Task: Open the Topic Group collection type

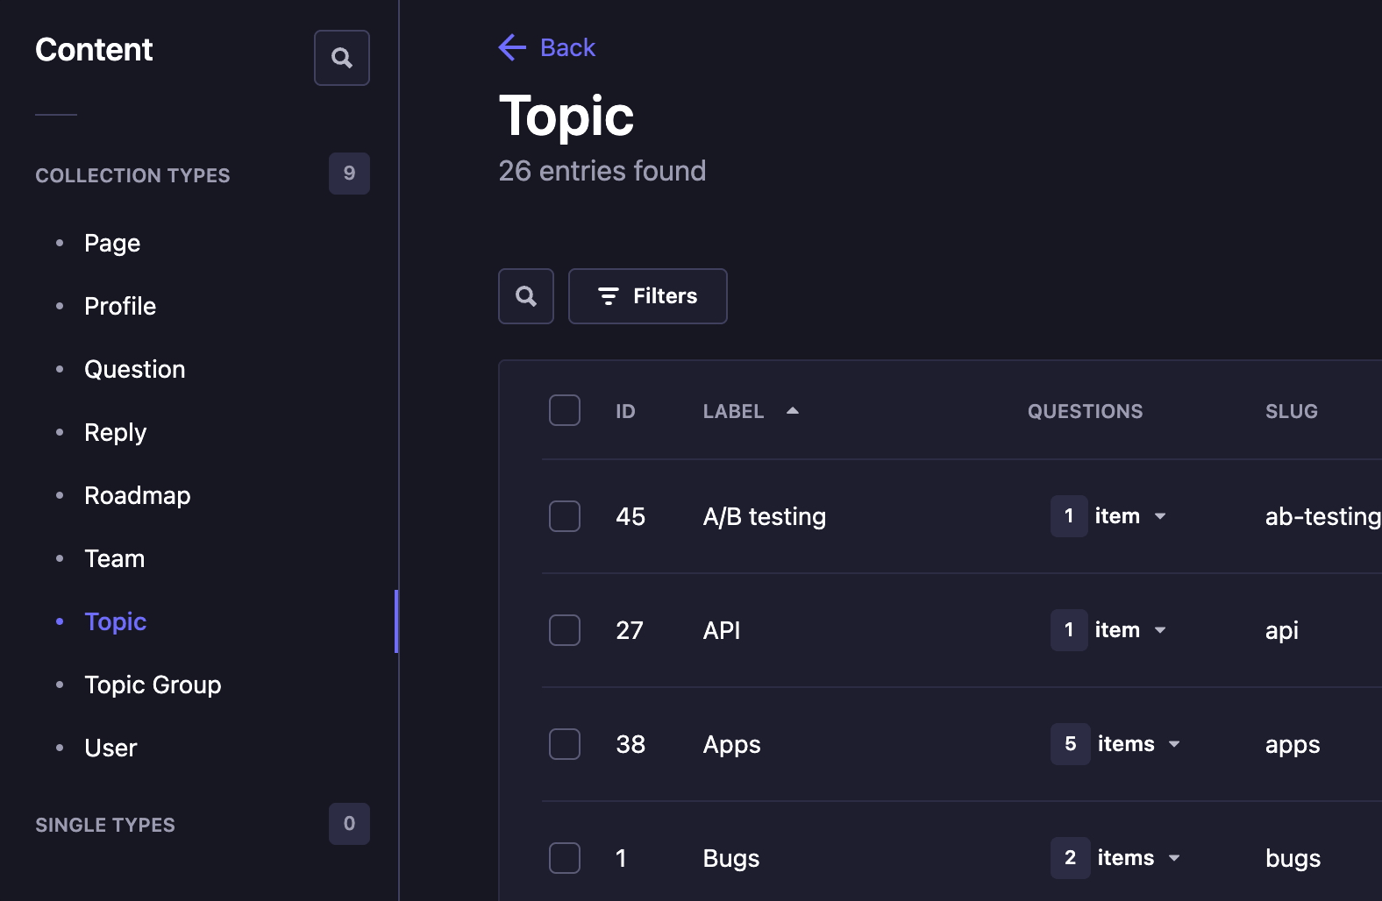Action: [x=153, y=685]
